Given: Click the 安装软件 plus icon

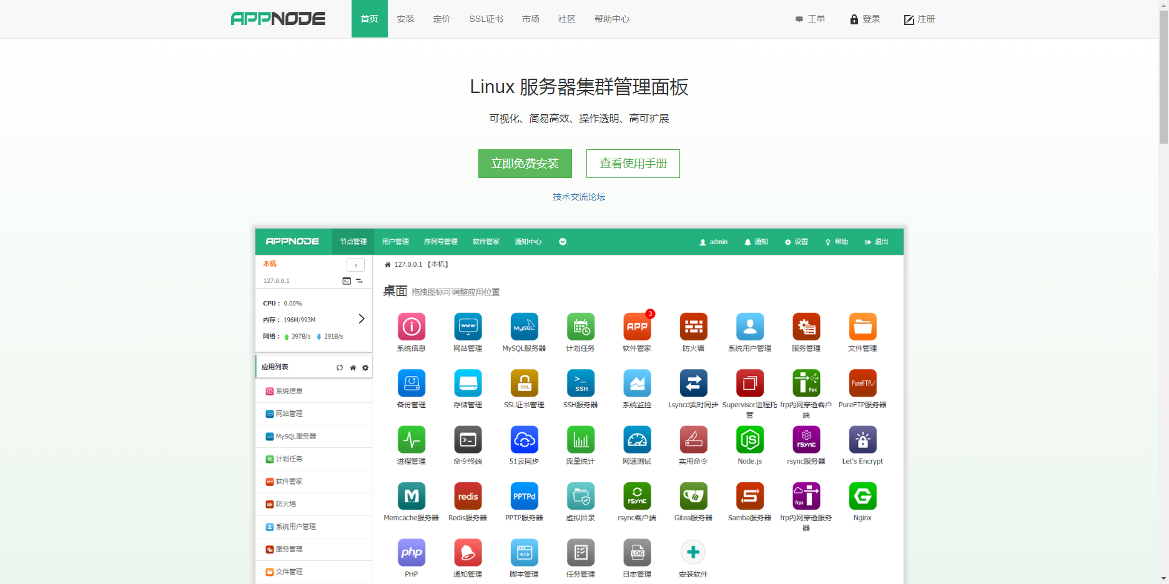Looking at the screenshot, I should click(x=693, y=552).
